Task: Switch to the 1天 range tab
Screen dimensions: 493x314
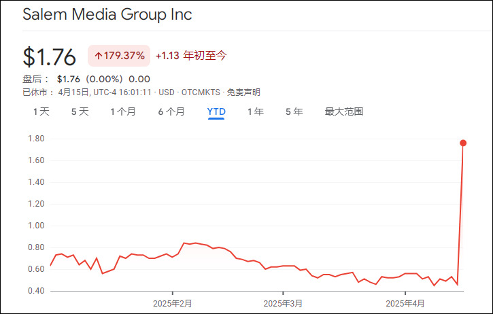Action: tap(41, 111)
